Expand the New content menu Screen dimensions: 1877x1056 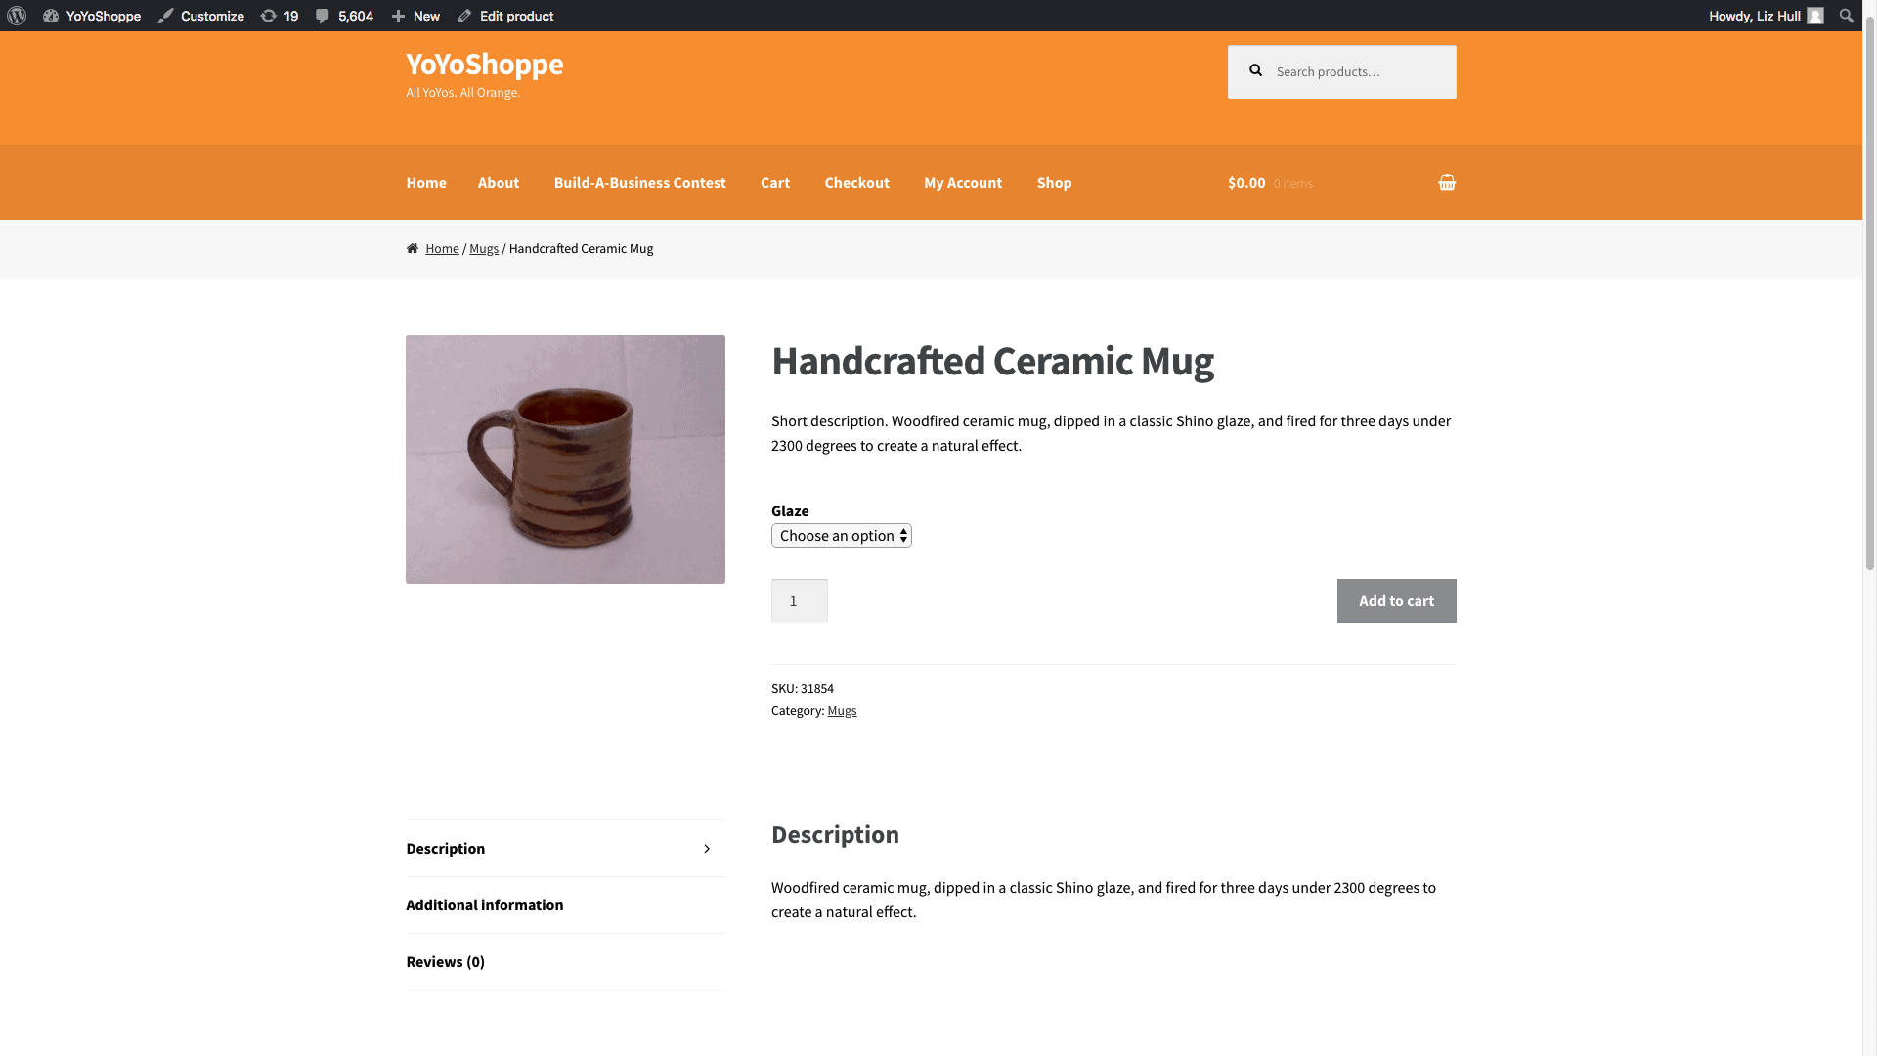[415, 16]
